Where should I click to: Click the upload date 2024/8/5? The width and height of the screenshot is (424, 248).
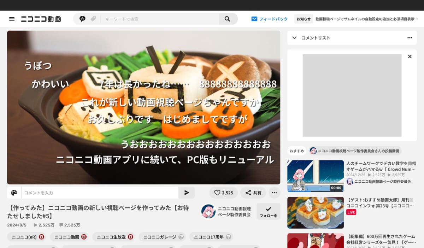tap(17, 225)
